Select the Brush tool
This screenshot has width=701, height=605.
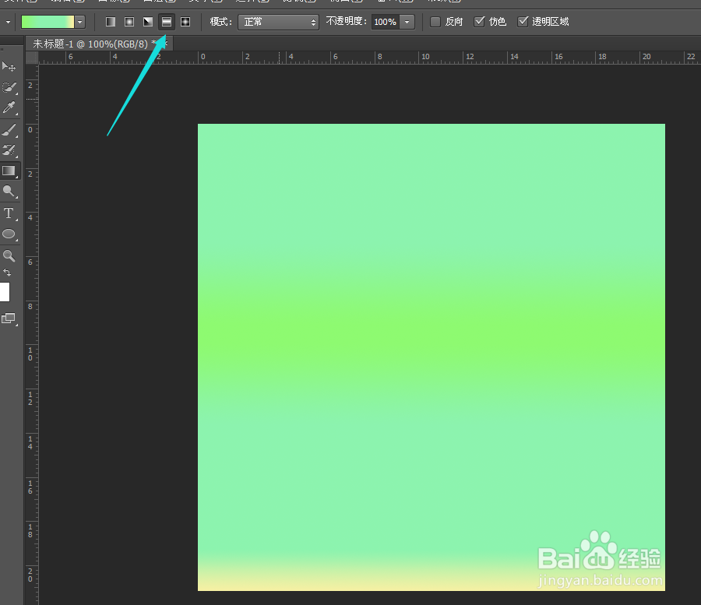(x=9, y=129)
